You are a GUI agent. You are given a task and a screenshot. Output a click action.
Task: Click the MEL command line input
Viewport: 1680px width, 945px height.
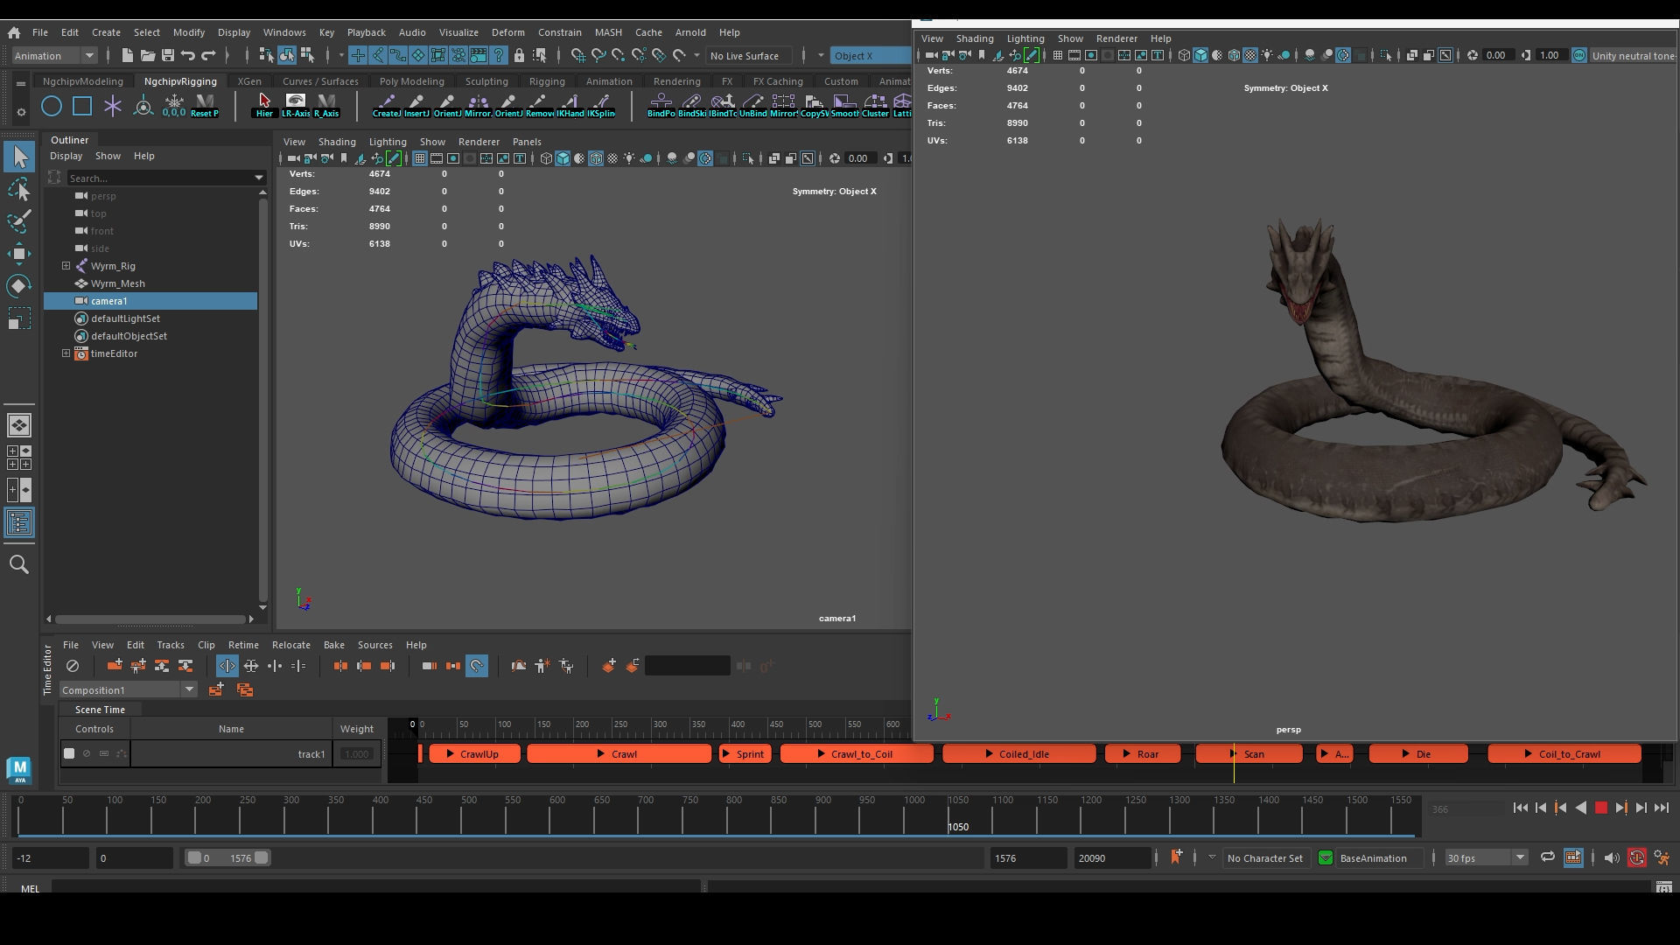click(x=376, y=888)
